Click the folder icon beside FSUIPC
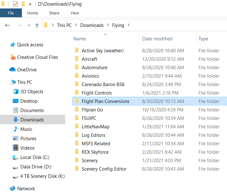This screenshot has height=195, width=227. (x=77, y=118)
